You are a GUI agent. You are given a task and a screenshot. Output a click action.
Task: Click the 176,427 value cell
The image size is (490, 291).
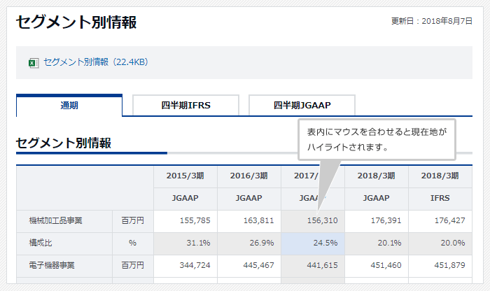click(440, 221)
